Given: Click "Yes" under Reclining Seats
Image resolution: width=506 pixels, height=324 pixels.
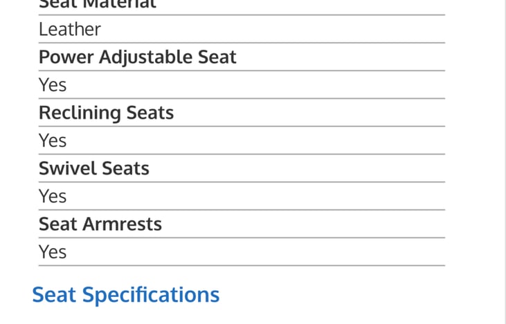Looking at the screenshot, I should (x=53, y=141).
